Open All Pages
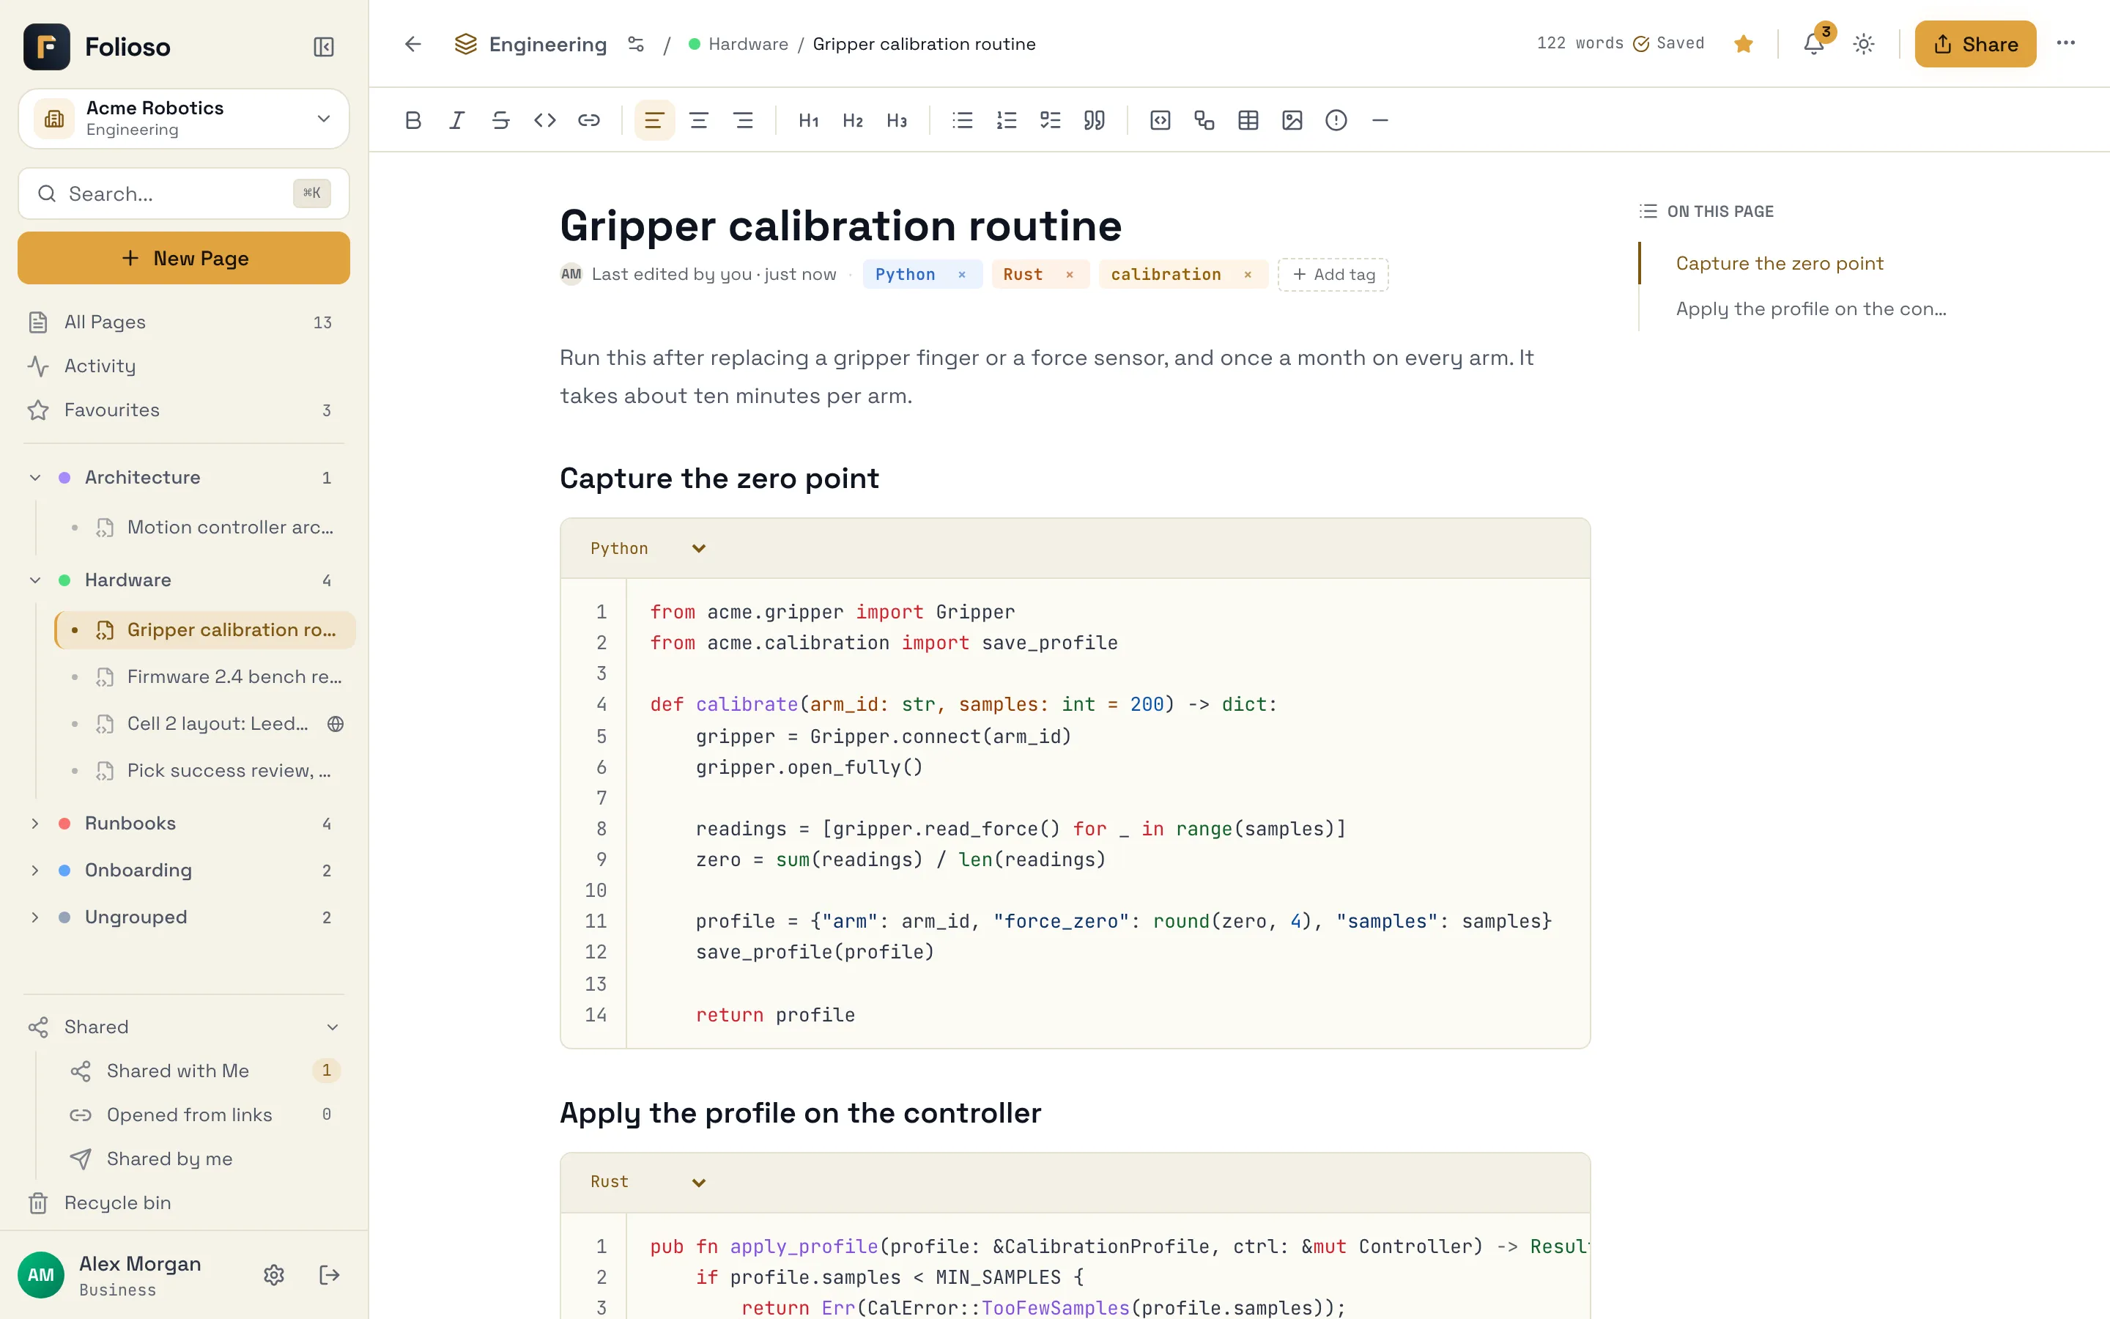 click(x=183, y=322)
